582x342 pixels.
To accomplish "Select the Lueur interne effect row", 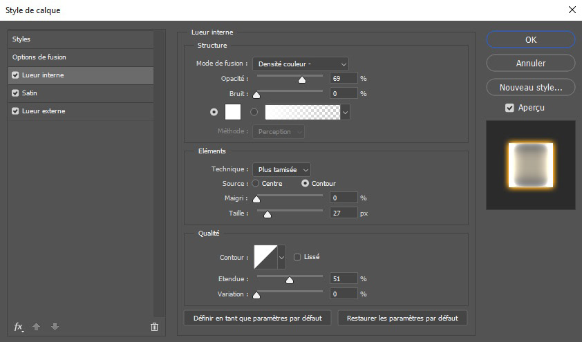I will coord(81,75).
